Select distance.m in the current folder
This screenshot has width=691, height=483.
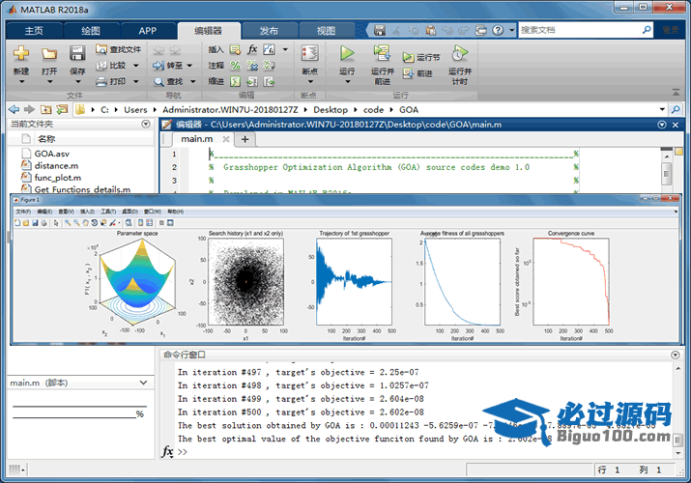click(56, 165)
